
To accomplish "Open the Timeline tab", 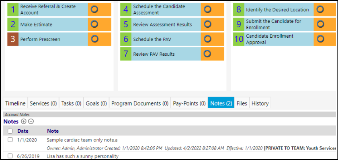I will pos(15,103).
